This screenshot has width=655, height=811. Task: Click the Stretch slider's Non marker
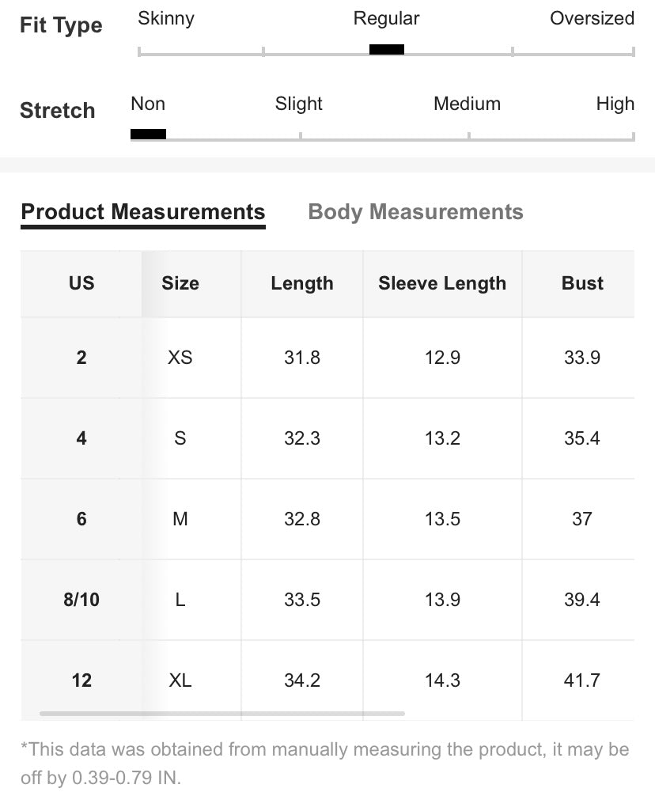click(148, 134)
